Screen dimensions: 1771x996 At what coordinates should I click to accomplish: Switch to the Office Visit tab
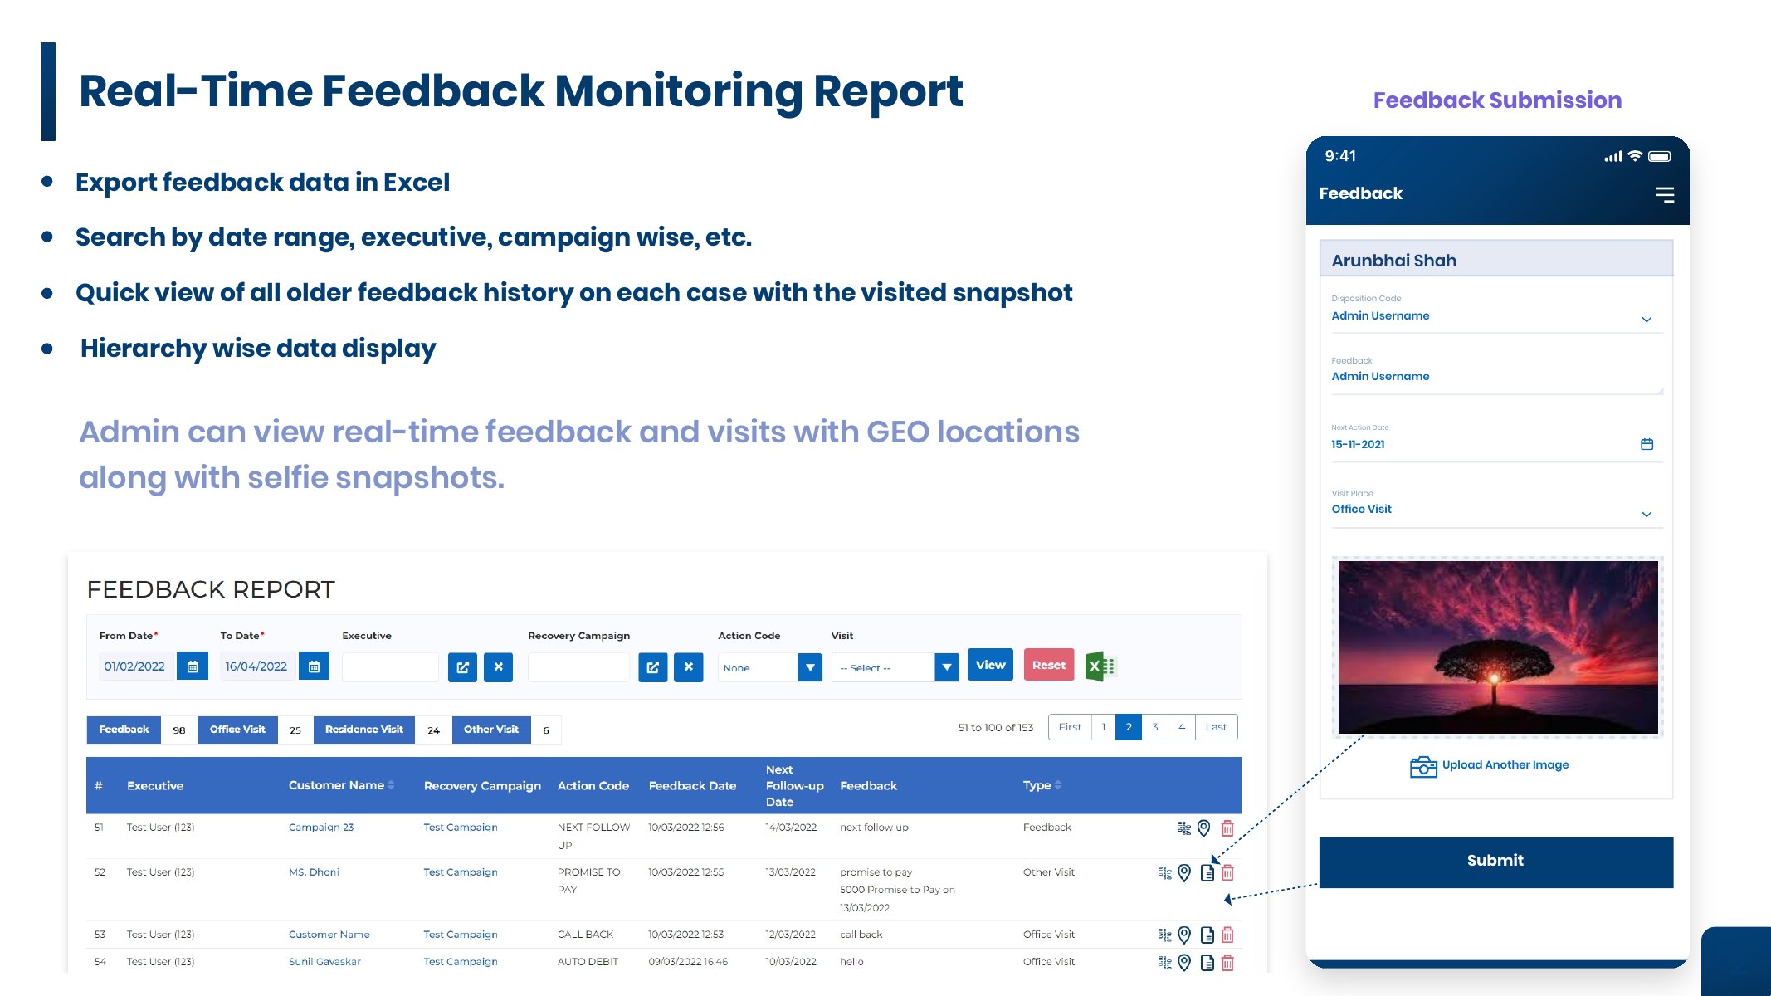click(237, 730)
